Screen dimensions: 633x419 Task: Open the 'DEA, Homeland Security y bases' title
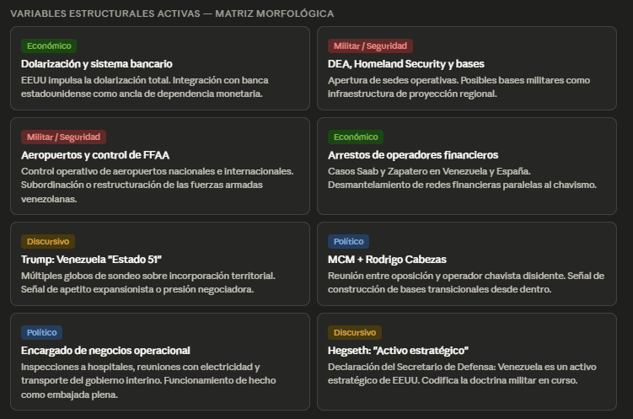(405, 64)
